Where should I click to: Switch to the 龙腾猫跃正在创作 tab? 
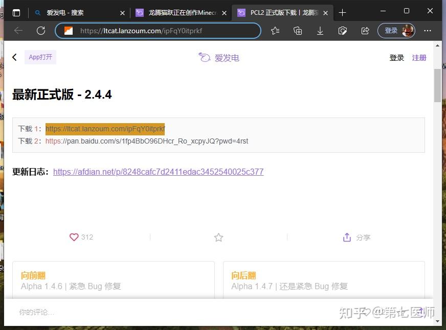click(179, 12)
